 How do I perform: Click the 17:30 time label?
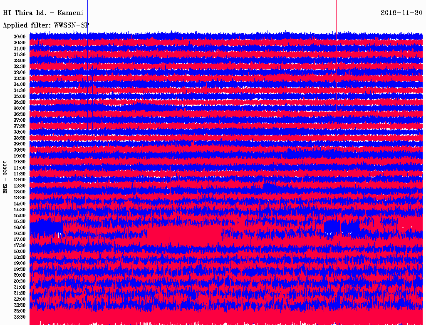[x=20, y=245]
